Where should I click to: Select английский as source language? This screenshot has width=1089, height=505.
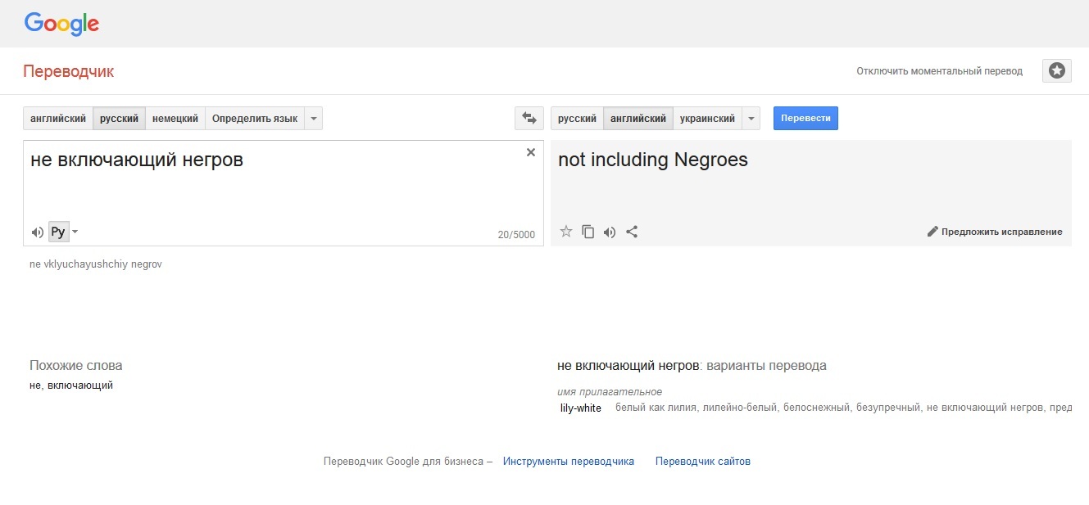pyautogui.click(x=58, y=119)
